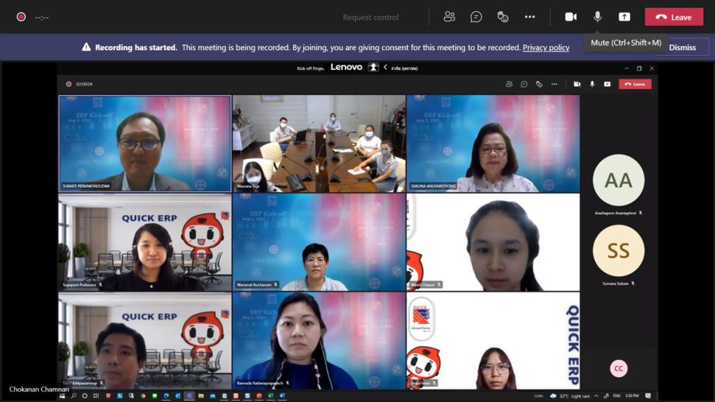Screen dimensions: 715x402
Task: Open the meeting chat in top toolbar
Action: (x=476, y=17)
